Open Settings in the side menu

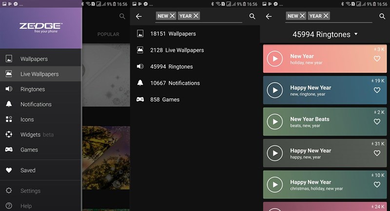click(x=41, y=191)
